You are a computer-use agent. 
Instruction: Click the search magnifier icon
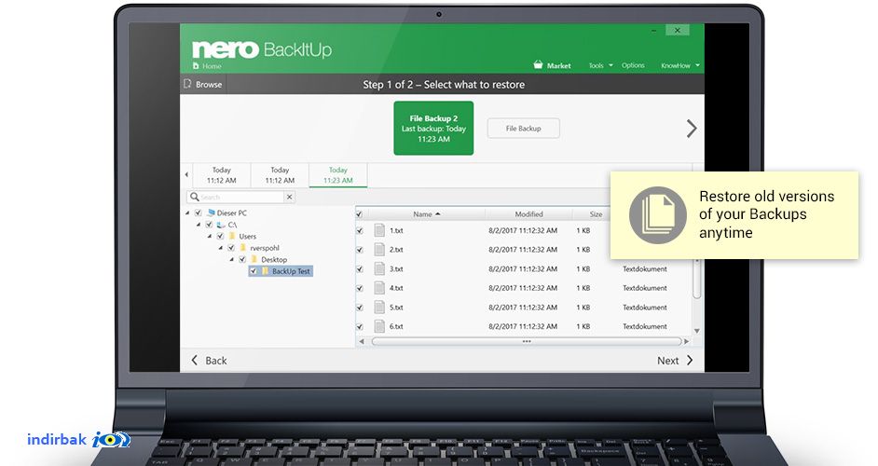click(194, 197)
